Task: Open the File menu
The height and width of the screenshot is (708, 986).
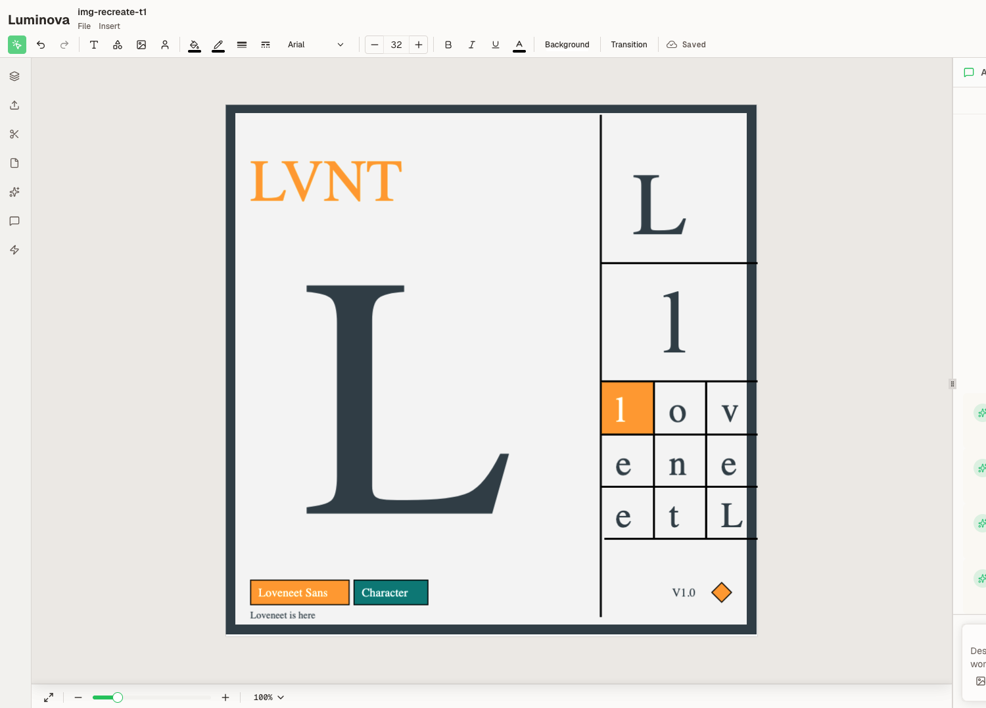Action: tap(84, 26)
